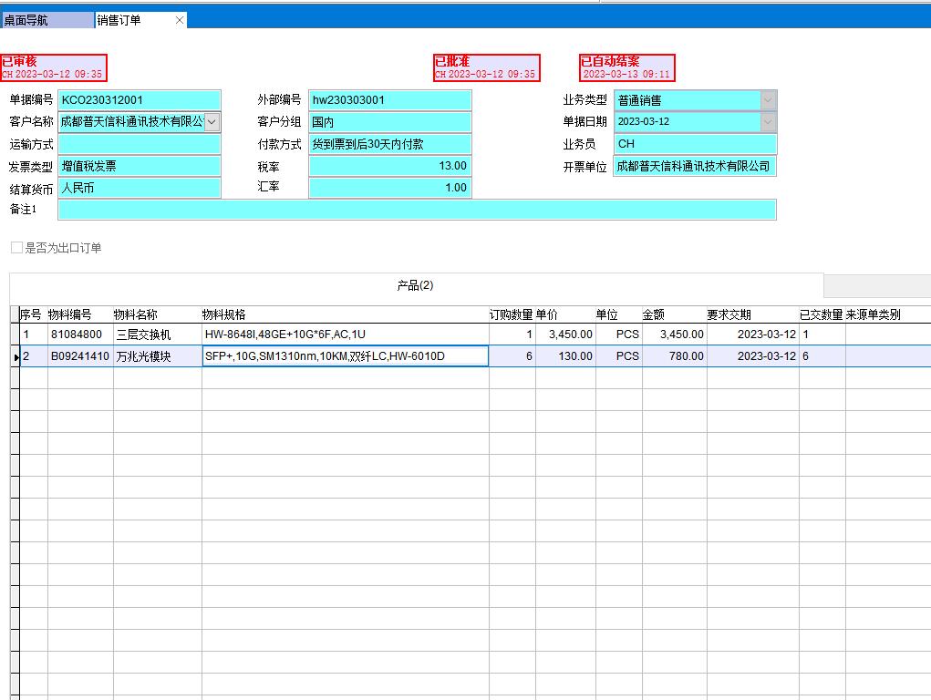Click the 发票类型 field 增值税发票
The image size is (931, 700).
click(x=137, y=166)
